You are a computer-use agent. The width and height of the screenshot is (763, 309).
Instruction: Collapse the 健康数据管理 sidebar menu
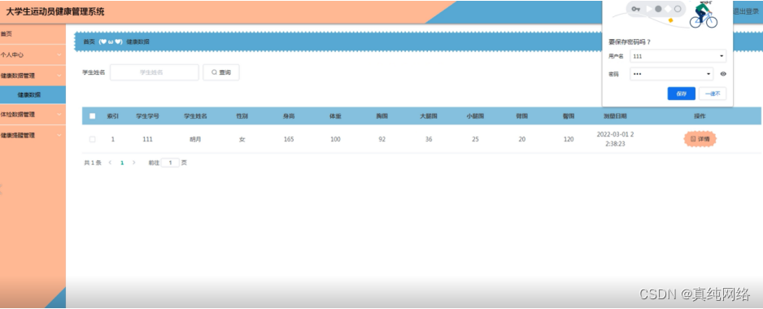point(33,76)
